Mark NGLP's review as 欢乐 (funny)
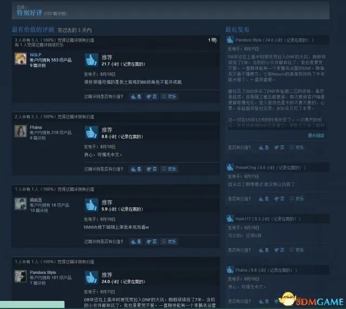The height and width of the screenshot is (309, 346). click(x=169, y=96)
